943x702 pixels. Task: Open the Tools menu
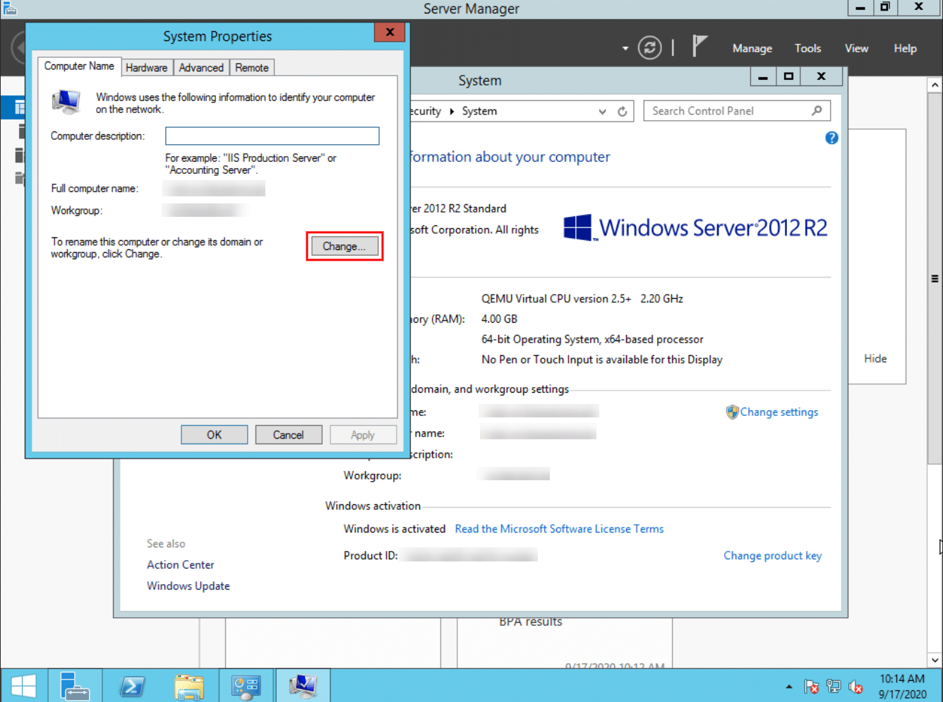coord(807,49)
